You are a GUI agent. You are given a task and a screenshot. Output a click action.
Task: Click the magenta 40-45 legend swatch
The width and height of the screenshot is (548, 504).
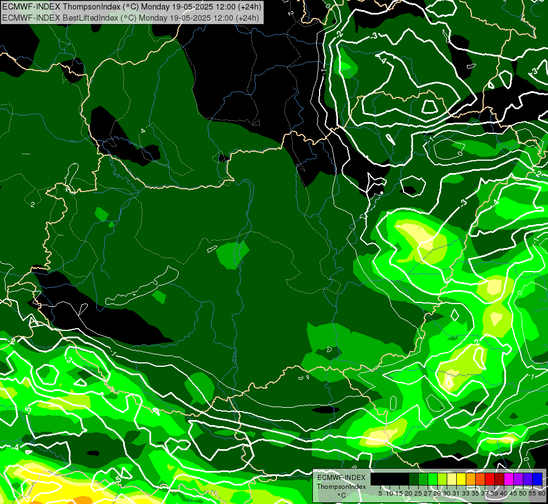point(509,479)
